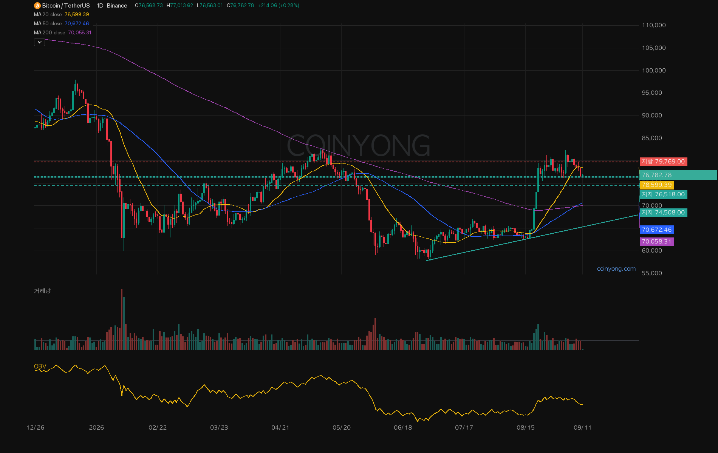
Task: Click the Binance exchange label
Action: coord(117,6)
